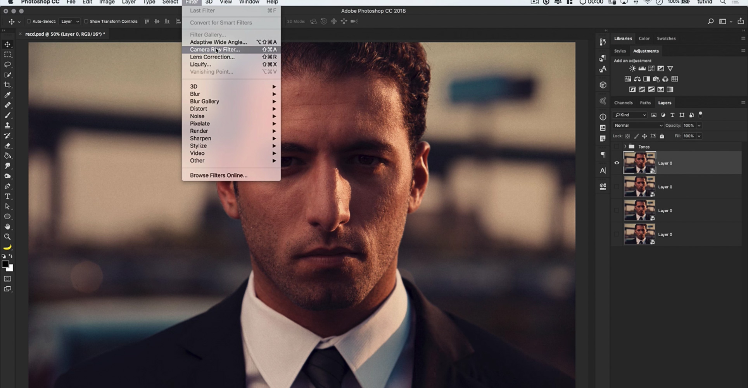Viewport: 748px width, 388px height.
Task: Open the Photoshop search button
Action: coord(710,21)
